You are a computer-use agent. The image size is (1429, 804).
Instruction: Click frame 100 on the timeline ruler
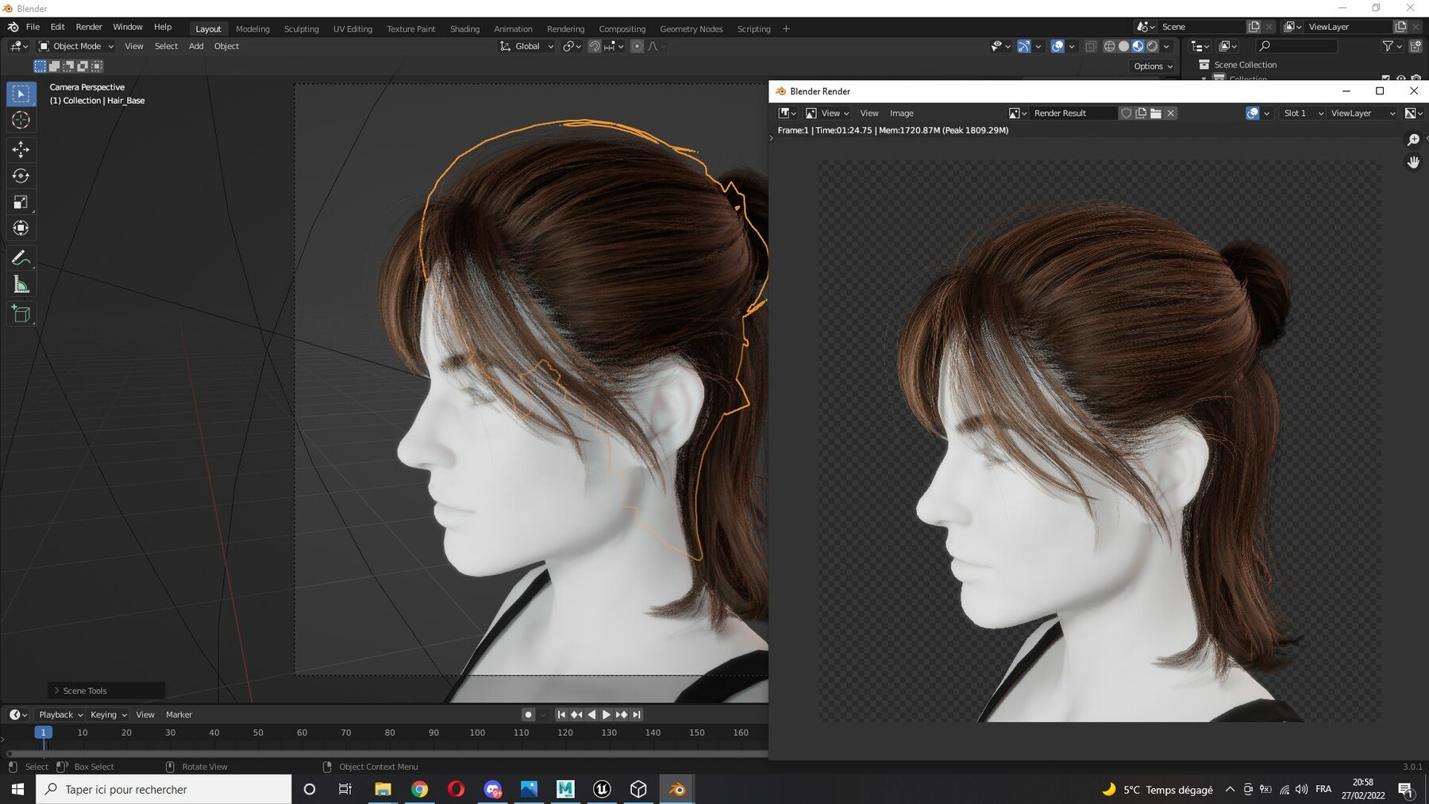pyautogui.click(x=477, y=733)
